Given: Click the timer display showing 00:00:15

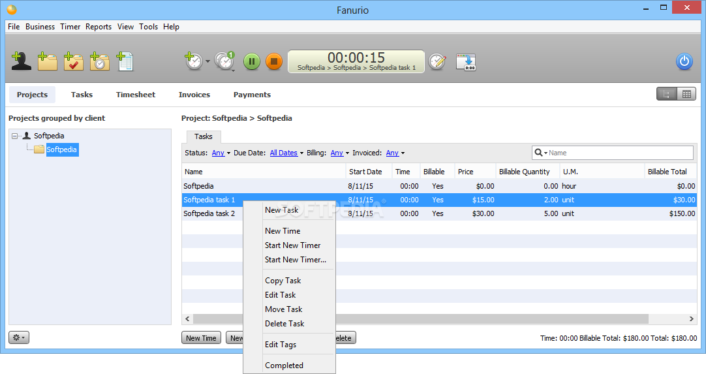Looking at the screenshot, I should [x=356, y=61].
